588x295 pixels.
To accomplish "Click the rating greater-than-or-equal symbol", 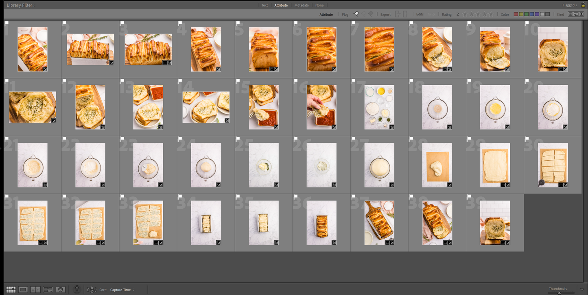I will click(458, 14).
